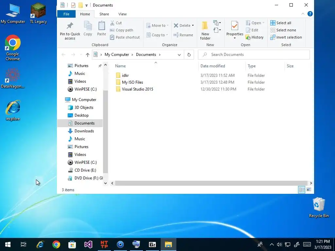
Task: Click the Open ribbon button
Action: pyautogui.click(x=255, y=23)
